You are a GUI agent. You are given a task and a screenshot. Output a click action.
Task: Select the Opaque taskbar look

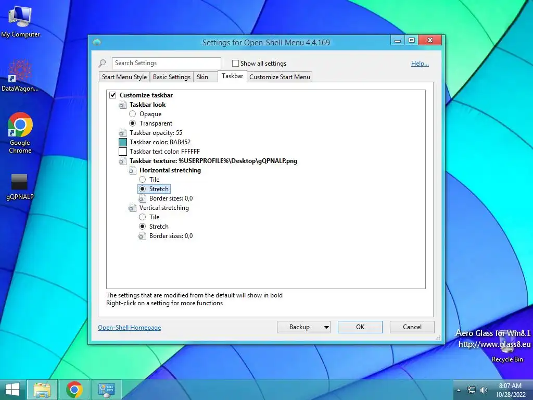pos(133,114)
